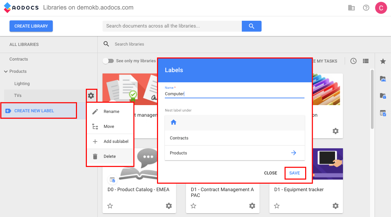Choose Rename from label menu
Image resolution: width=391 pixels, height=217 pixels.
(110, 111)
